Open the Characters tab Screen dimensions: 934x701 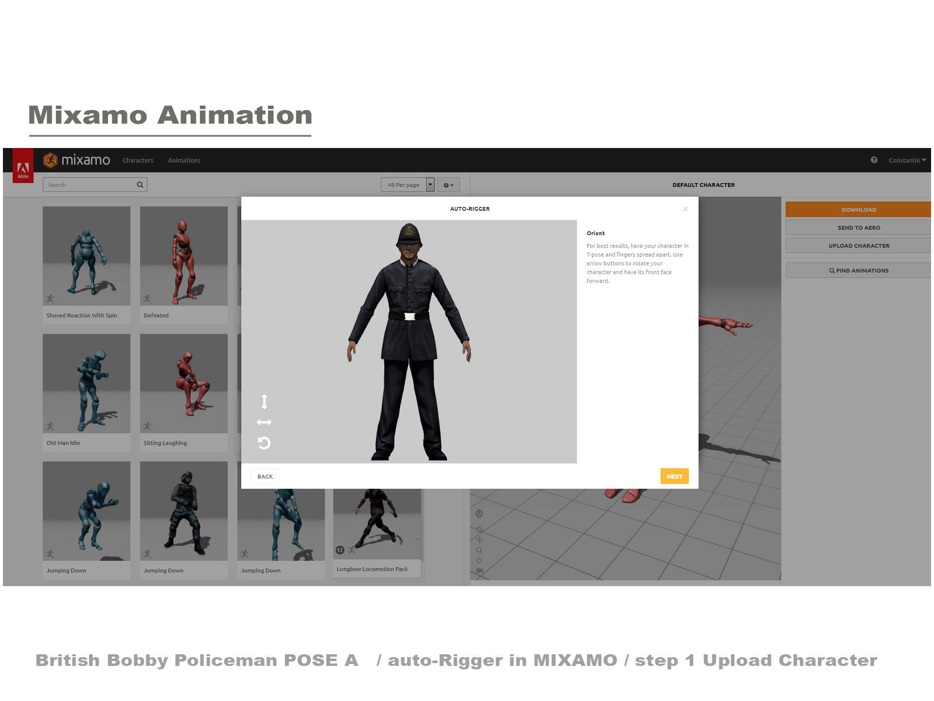pos(138,160)
